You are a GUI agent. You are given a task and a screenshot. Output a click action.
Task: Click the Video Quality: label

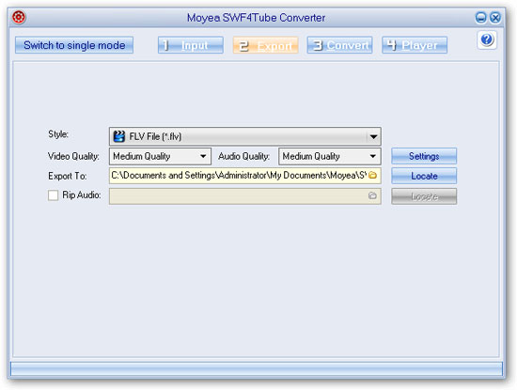coord(73,156)
